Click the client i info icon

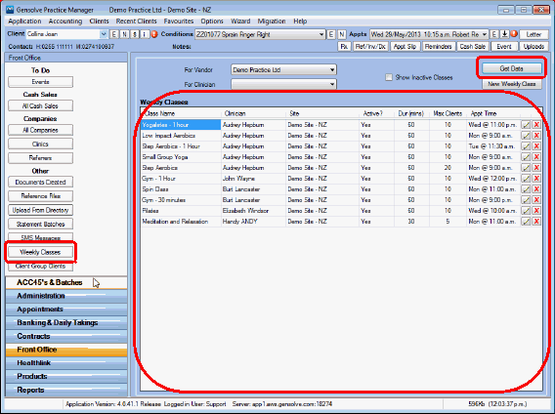coord(145,34)
